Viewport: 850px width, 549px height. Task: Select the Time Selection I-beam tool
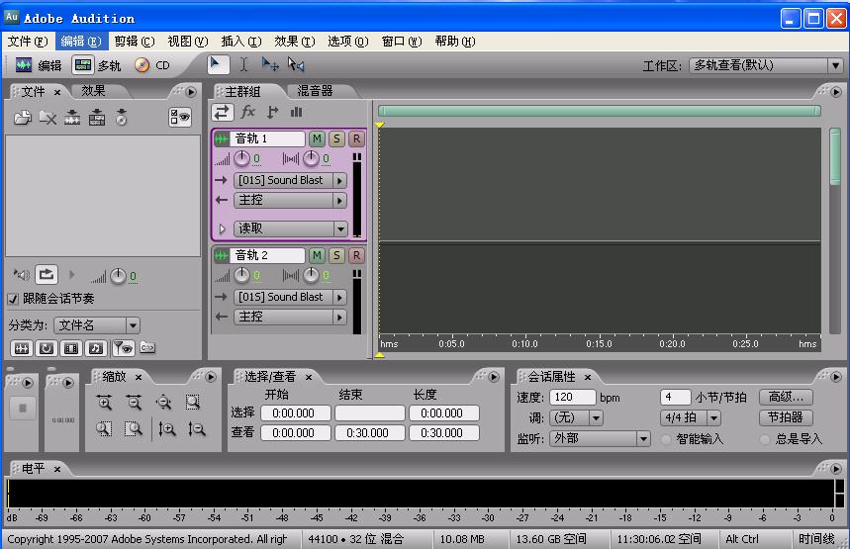pos(243,64)
